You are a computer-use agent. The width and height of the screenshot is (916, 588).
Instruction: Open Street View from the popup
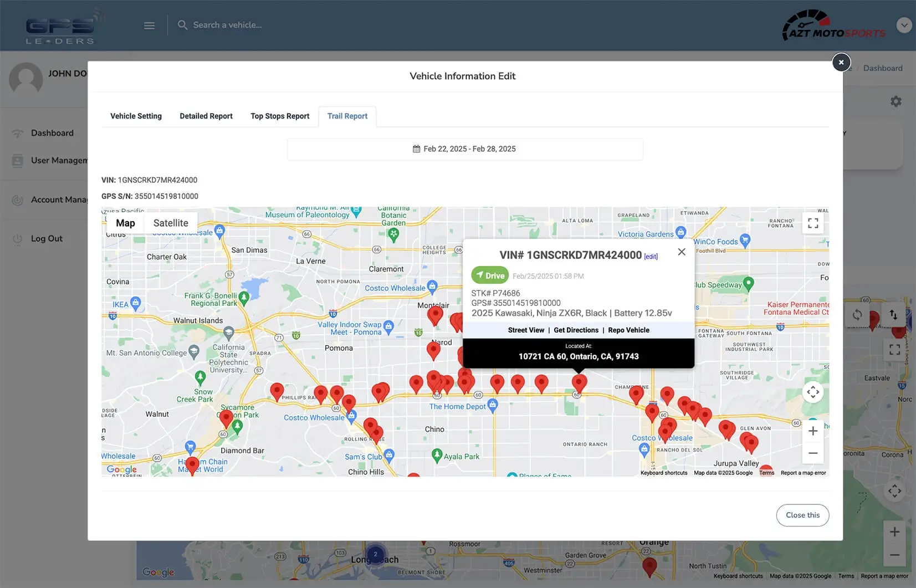pyautogui.click(x=526, y=330)
